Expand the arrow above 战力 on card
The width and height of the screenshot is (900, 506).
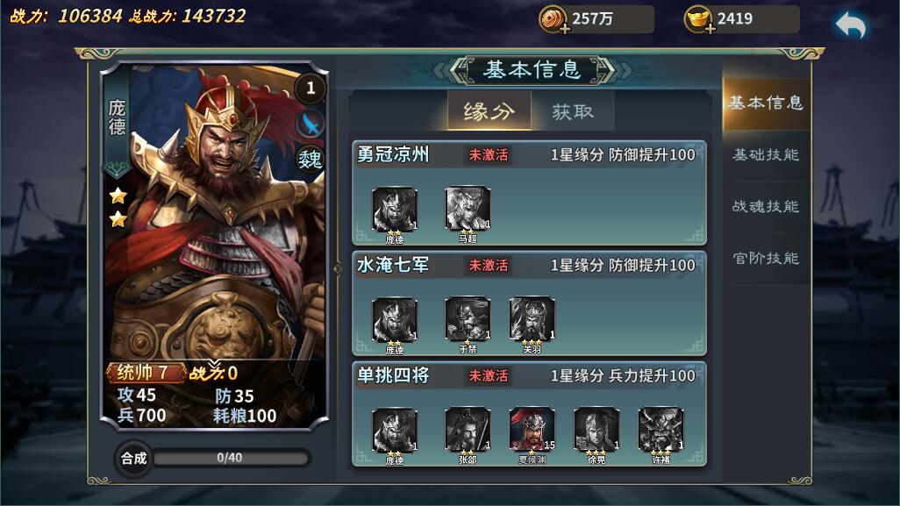pos(213,364)
